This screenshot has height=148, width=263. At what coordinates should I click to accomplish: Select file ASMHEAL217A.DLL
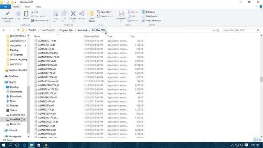(x=48, y=53)
